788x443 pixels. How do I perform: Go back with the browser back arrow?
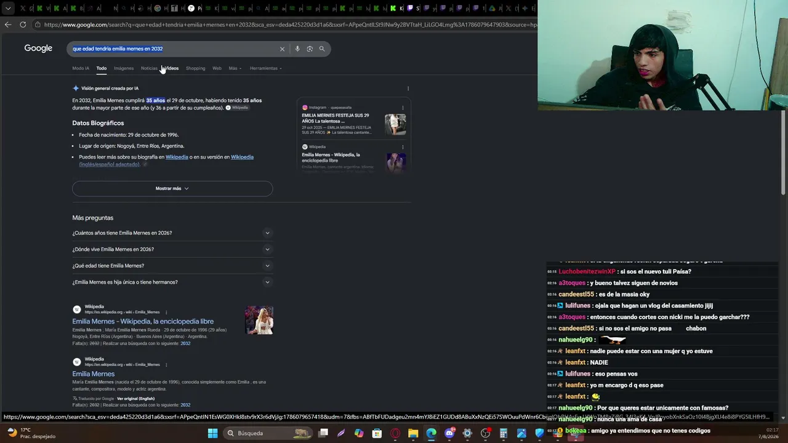[x=8, y=25]
